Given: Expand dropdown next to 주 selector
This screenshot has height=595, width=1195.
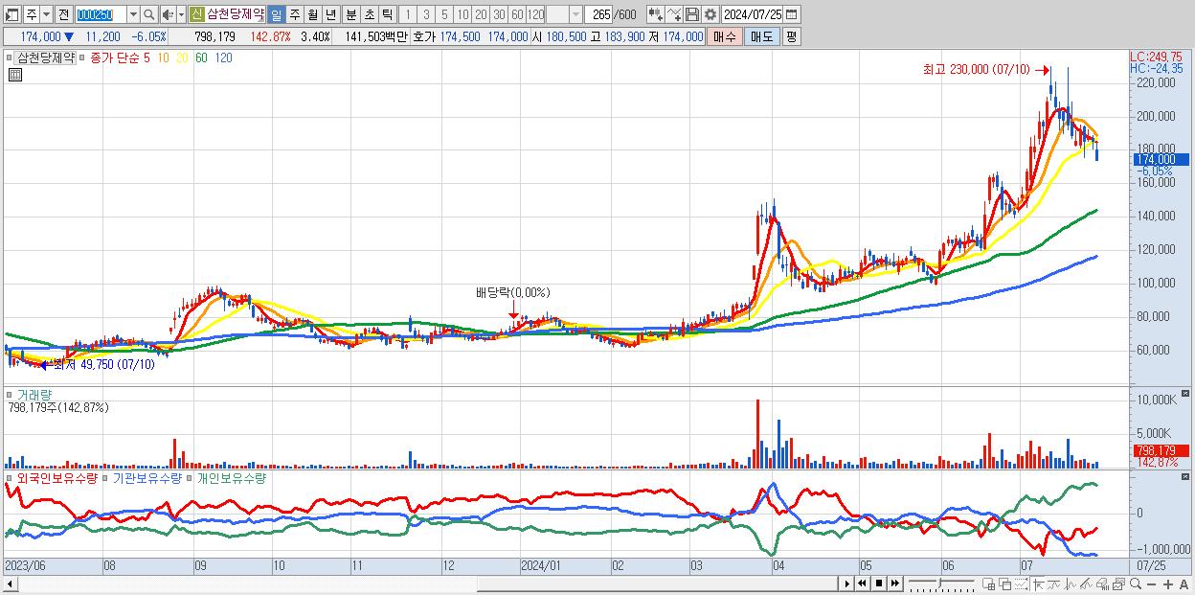Looking at the screenshot, I should [45, 14].
